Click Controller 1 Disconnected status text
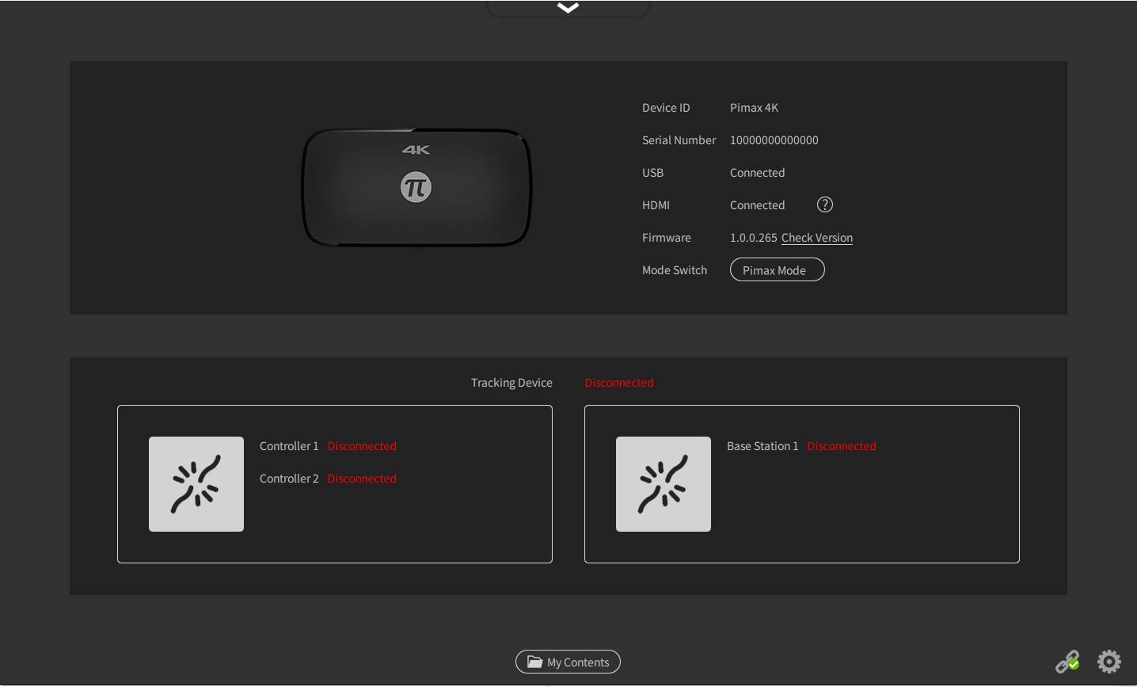 point(362,446)
